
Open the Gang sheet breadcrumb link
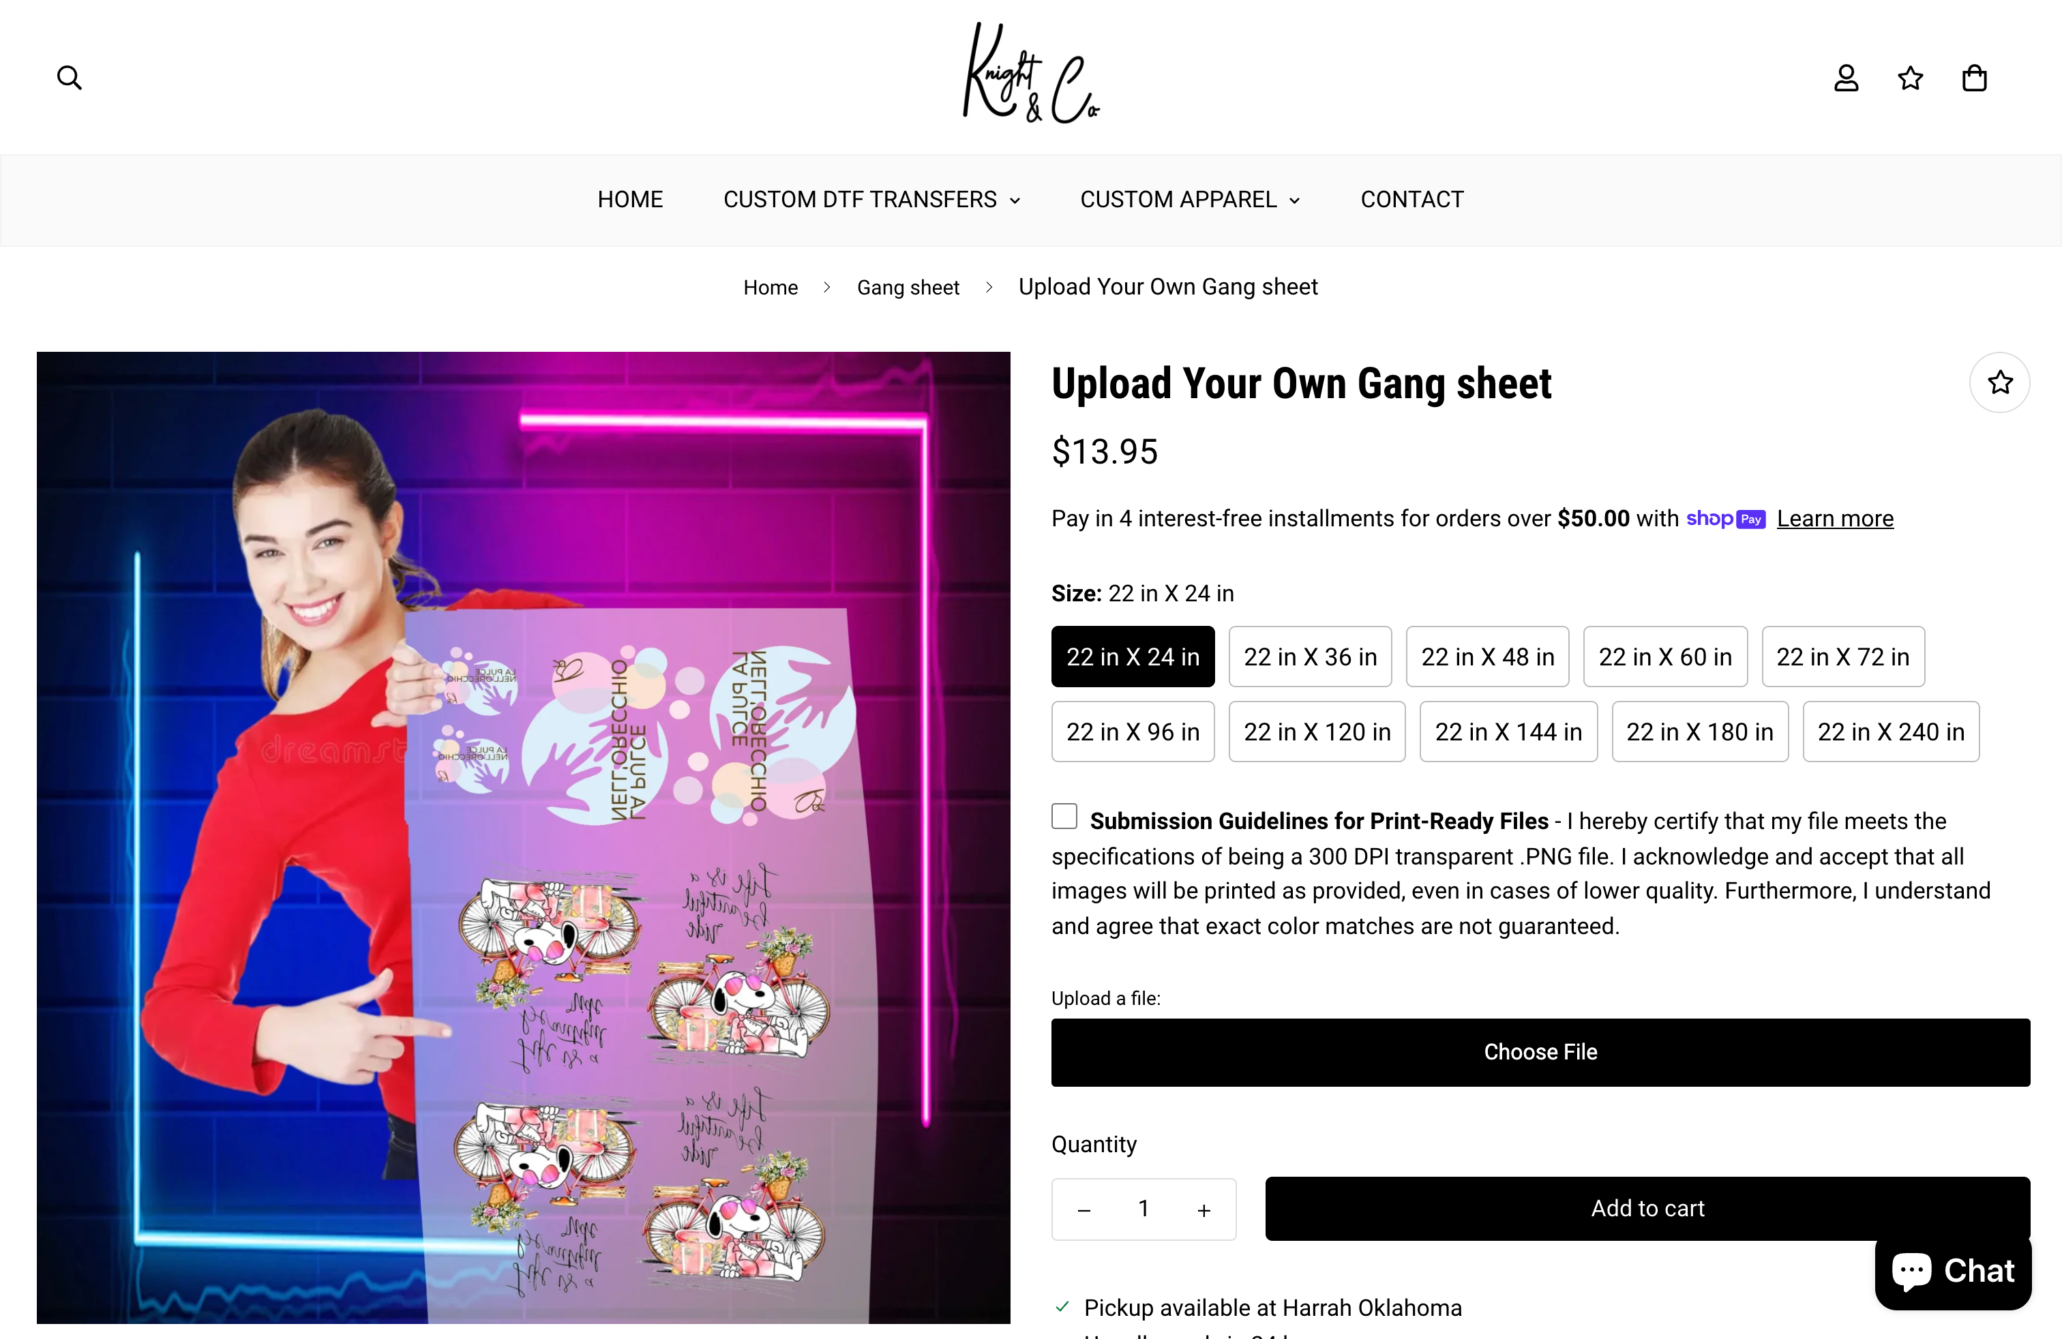[x=908, y=286]
